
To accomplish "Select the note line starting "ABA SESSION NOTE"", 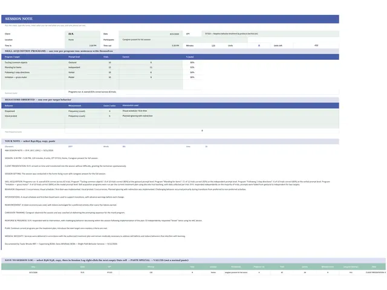I will coord(29,150).
